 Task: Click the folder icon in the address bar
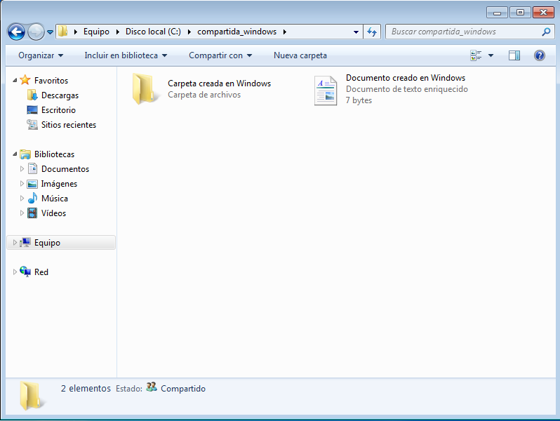click(63, 32)
